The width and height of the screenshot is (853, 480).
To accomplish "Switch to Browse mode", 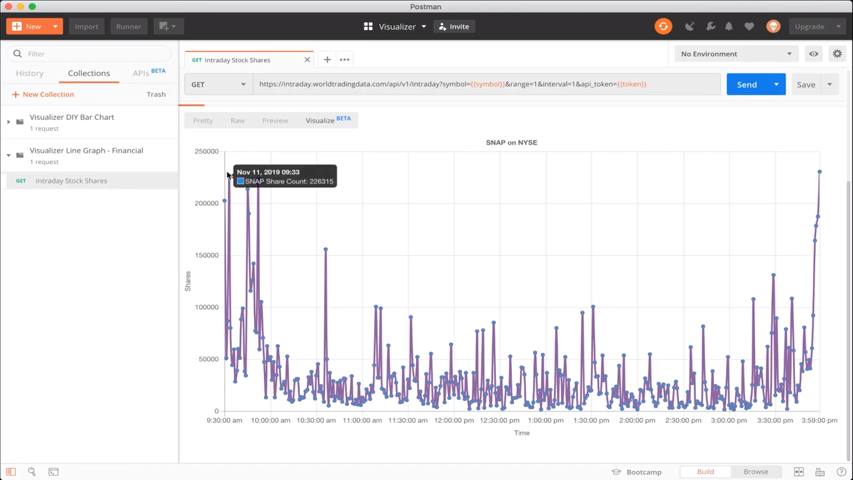I will click(756, 472).
